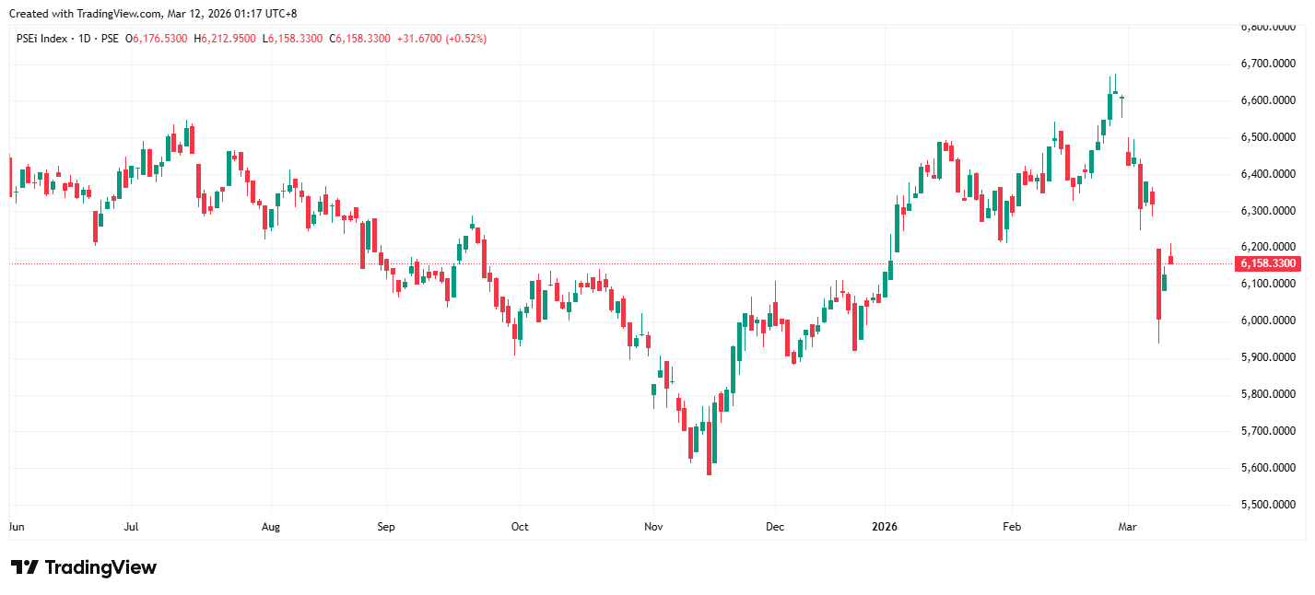Select the Jul label on the time axis
1315x595 pixels.
(131, 528)
